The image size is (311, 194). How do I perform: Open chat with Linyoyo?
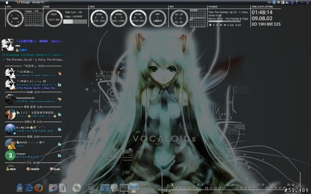coord(34,155)
